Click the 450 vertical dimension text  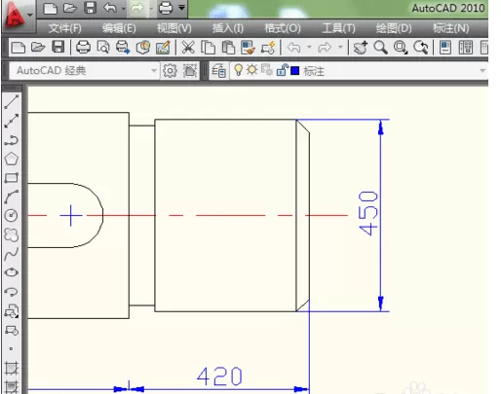(x=368, y=213)
